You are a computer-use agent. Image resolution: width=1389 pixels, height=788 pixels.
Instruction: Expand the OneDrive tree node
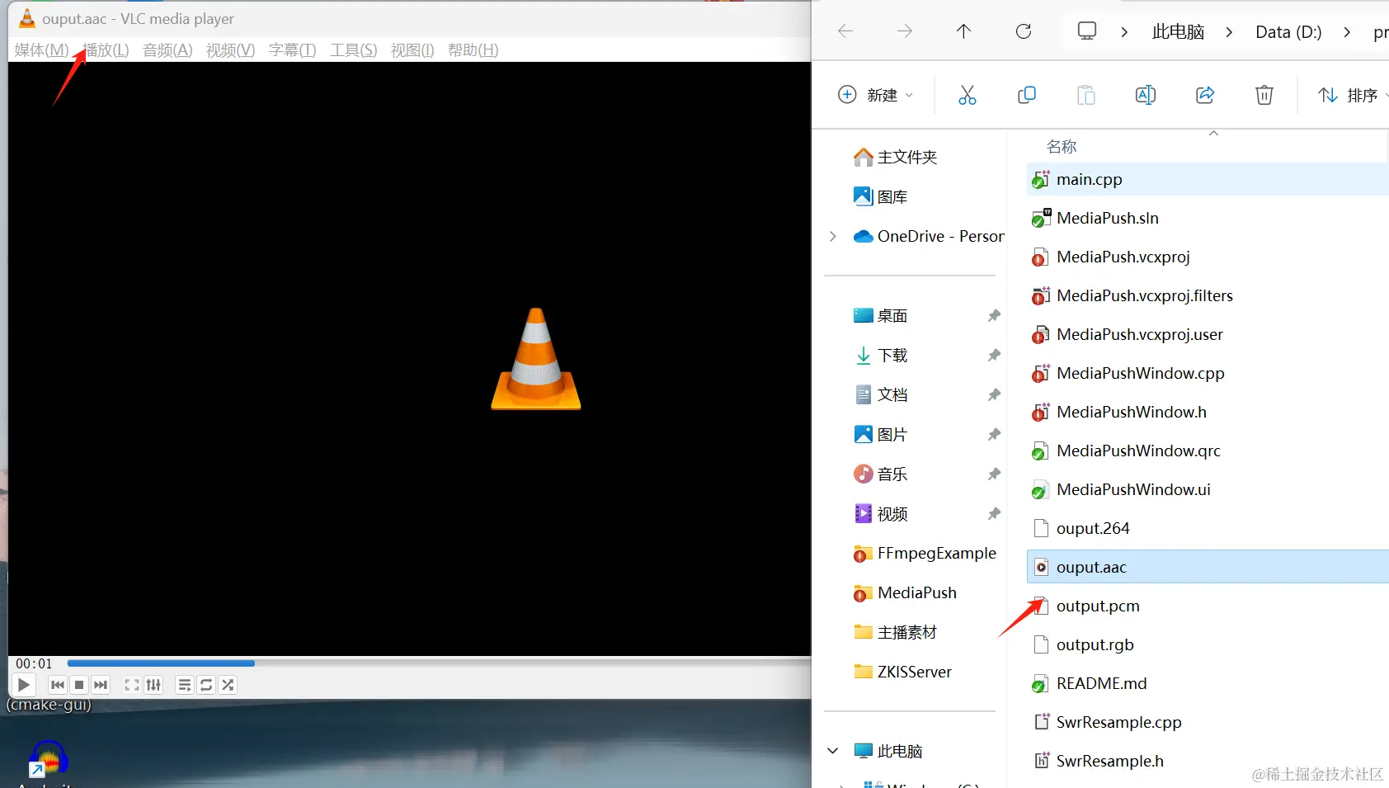833,236
